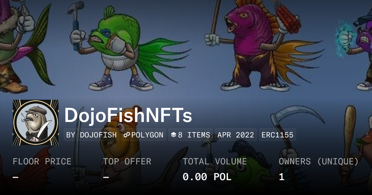
Task: Click the stacked layers items icon
Action: pyautogui.click(x=174, y=135)
